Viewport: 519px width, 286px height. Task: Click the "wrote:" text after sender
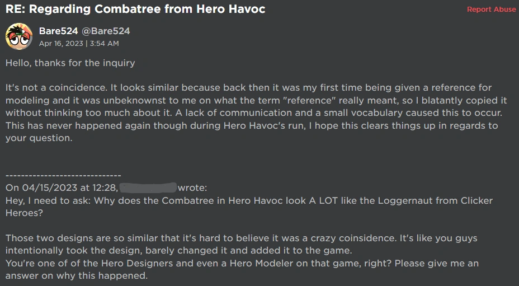click(x=192, y=187)
